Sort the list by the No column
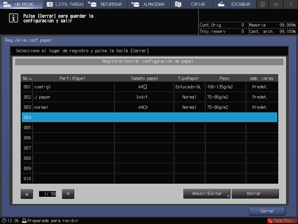Screen dimensions: 298x224 27,79
